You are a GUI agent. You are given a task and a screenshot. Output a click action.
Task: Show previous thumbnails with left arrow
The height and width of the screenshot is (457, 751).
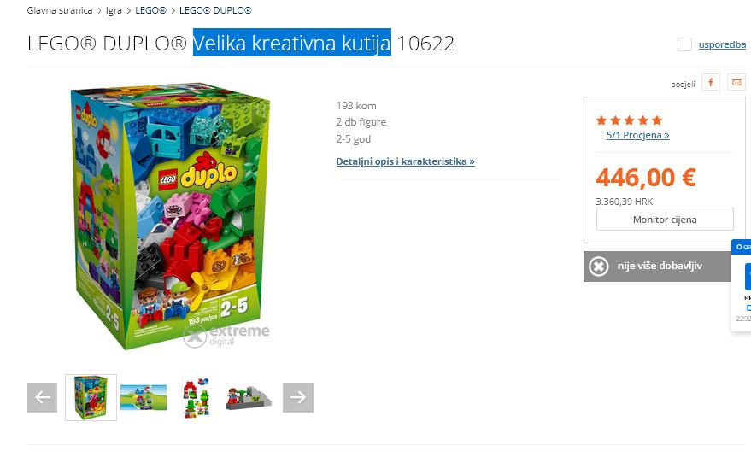point(42,397)
